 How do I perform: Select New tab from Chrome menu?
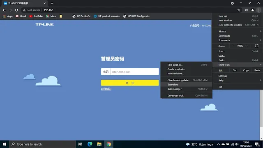tap(238, 16)
